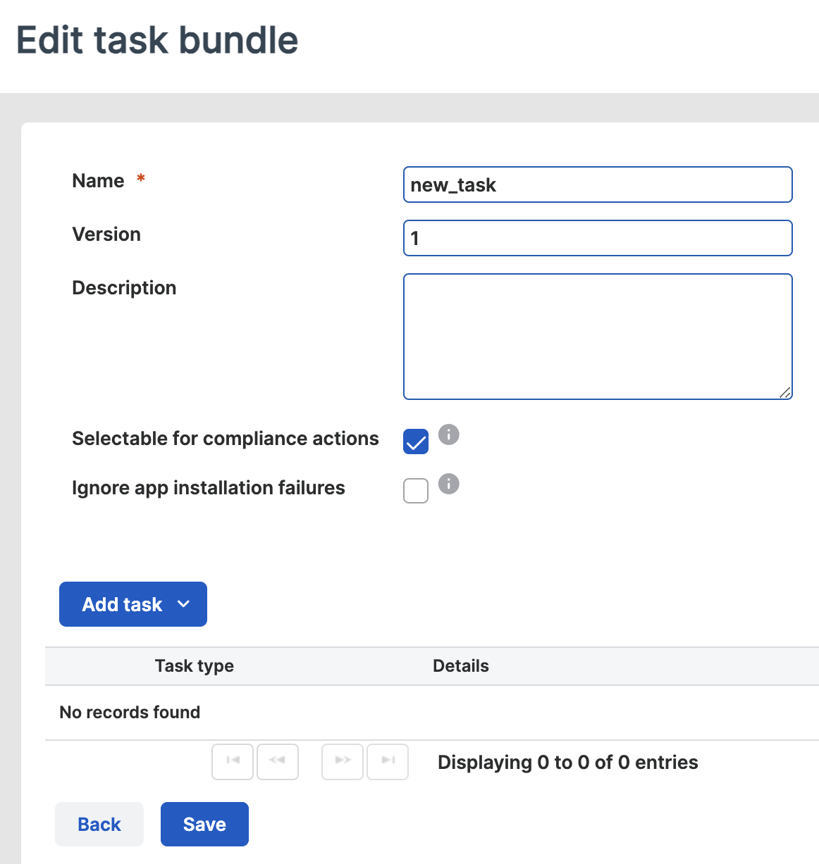819x864 pixels.
Task: Select the Version field value
Action: tap(598, 238)
